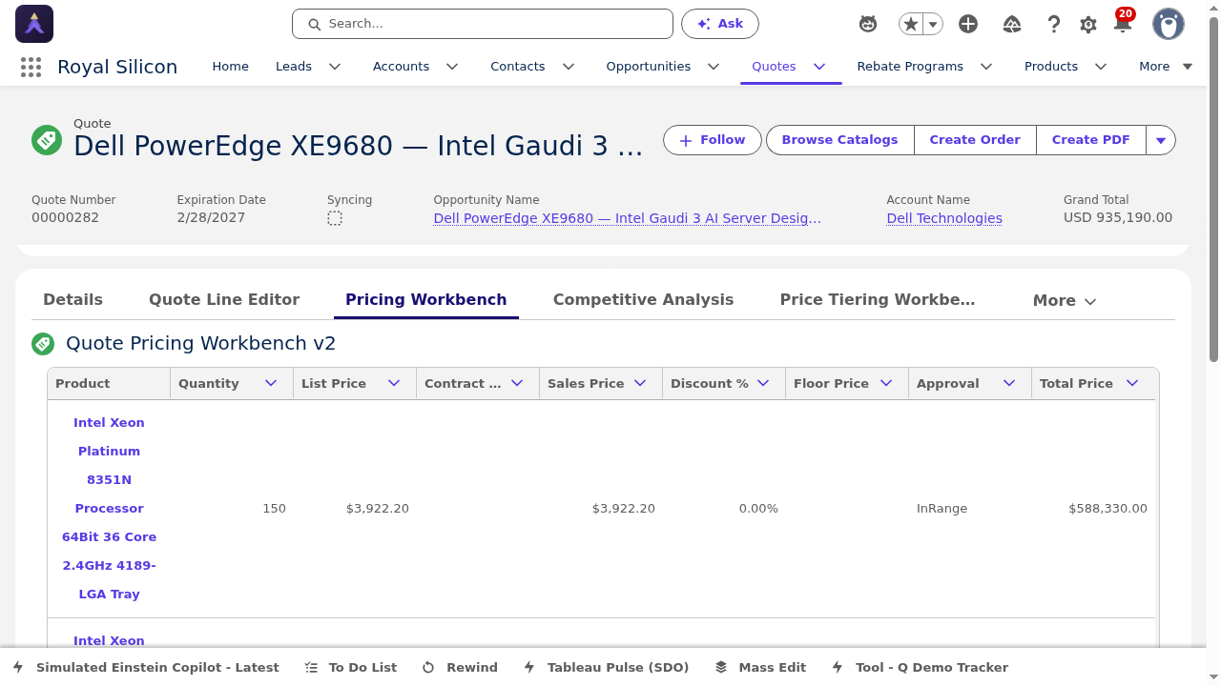Open the Dell PowerEdge opportunity link
This screenshot has height=686, width=1221.
click(x=627, y=218)
